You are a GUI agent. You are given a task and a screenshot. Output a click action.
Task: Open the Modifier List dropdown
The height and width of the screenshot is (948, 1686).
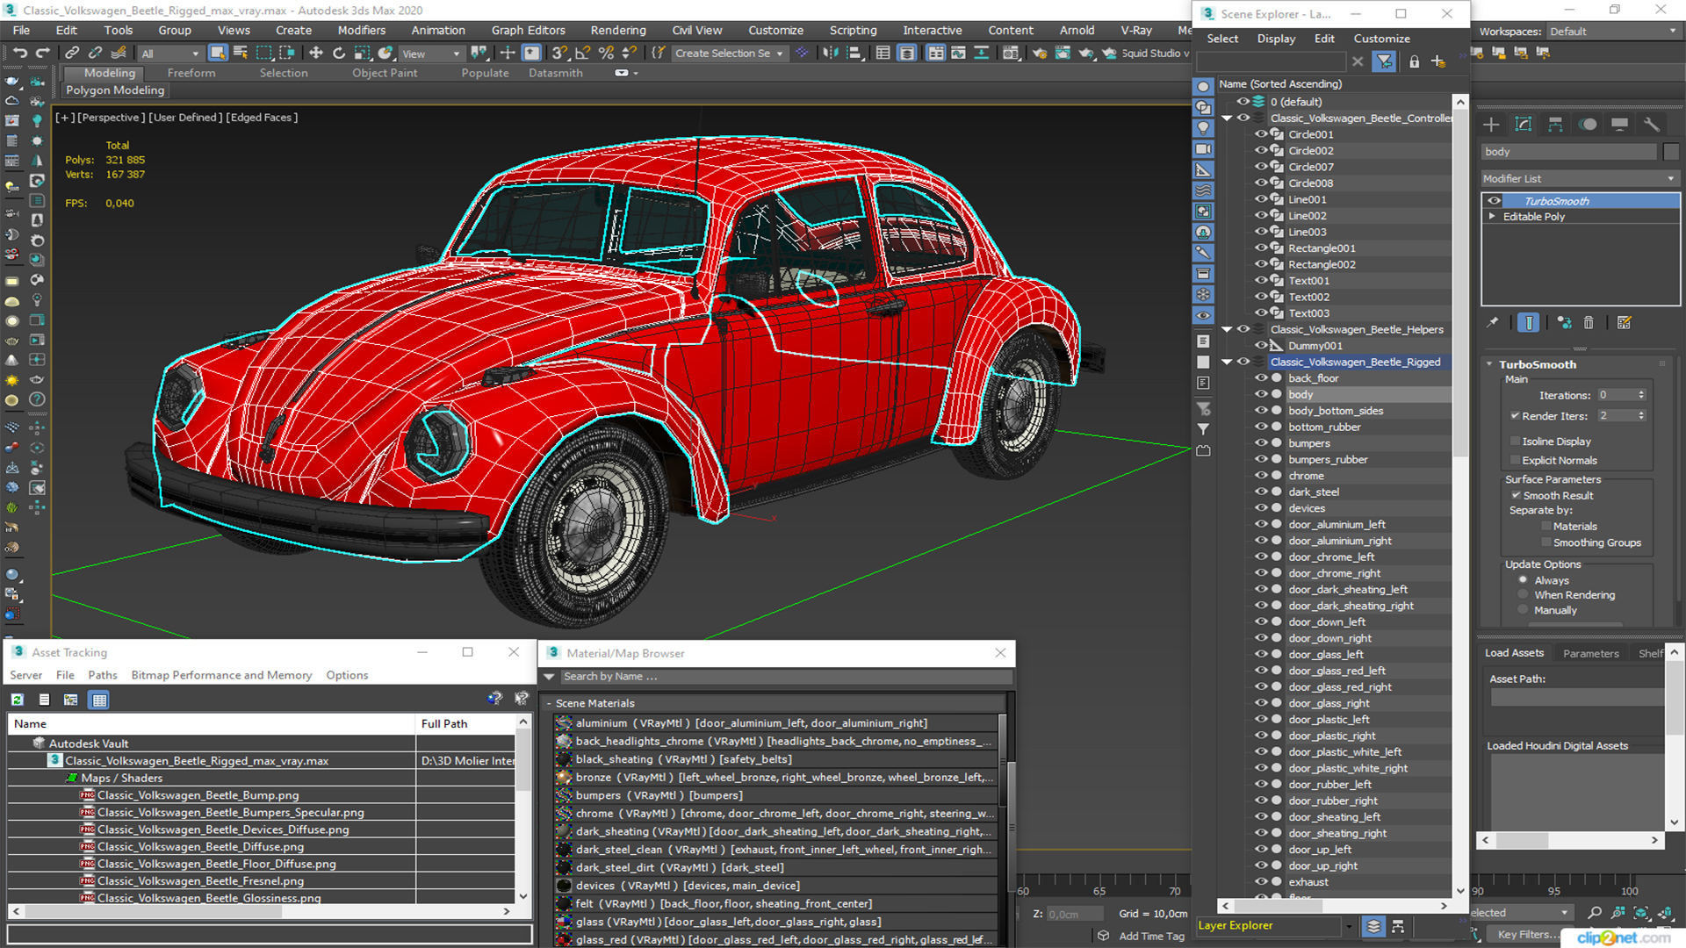tap(1580, 178)
